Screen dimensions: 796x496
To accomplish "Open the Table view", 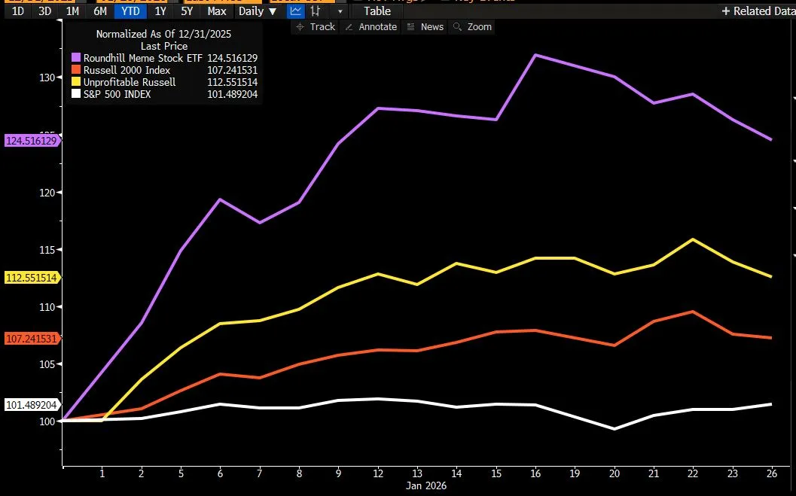I will [377, 11].
